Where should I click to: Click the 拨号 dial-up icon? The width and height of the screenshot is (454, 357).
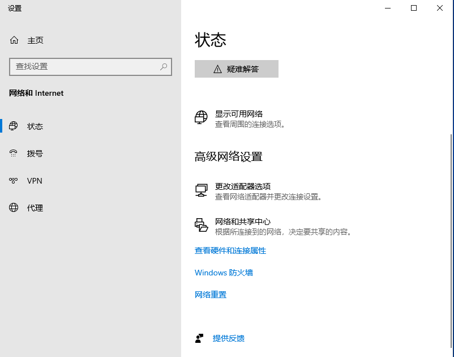[x=12, y=153]
